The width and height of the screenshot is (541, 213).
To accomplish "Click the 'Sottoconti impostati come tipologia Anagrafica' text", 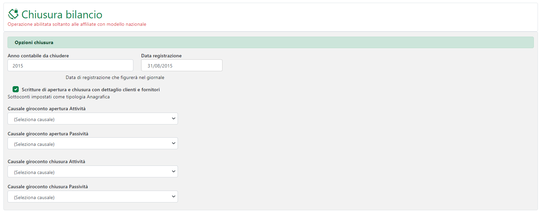I will (59, 97).
